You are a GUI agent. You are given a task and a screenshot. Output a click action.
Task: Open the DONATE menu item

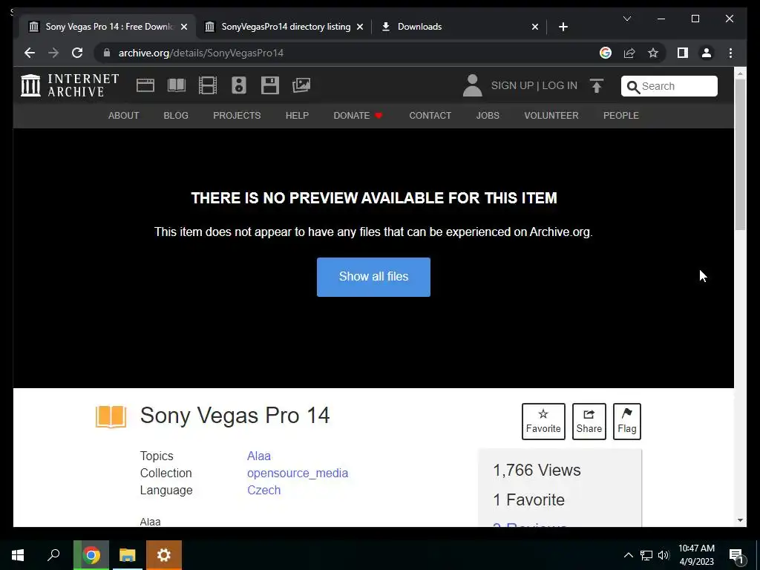click(x=358, y=115)
